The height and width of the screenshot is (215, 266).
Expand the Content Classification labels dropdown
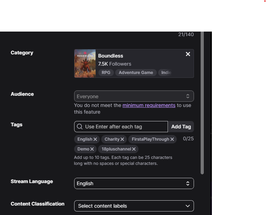tap(134, 206)
